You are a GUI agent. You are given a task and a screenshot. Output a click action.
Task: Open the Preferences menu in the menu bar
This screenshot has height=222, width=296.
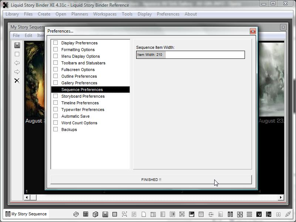point(168,14)
